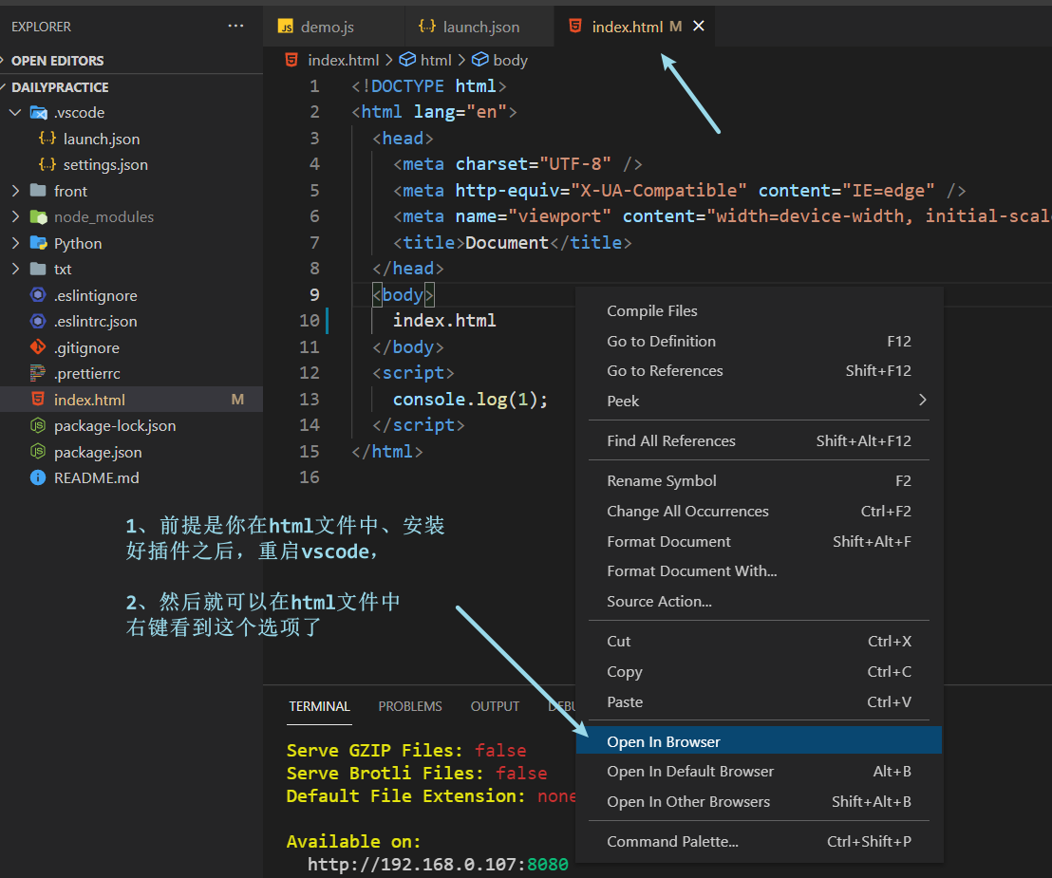Expand the node_modules folder chevron
1052x878 pixels.
15,216
